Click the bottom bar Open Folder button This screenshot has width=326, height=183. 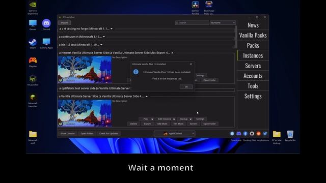point(87,134)
